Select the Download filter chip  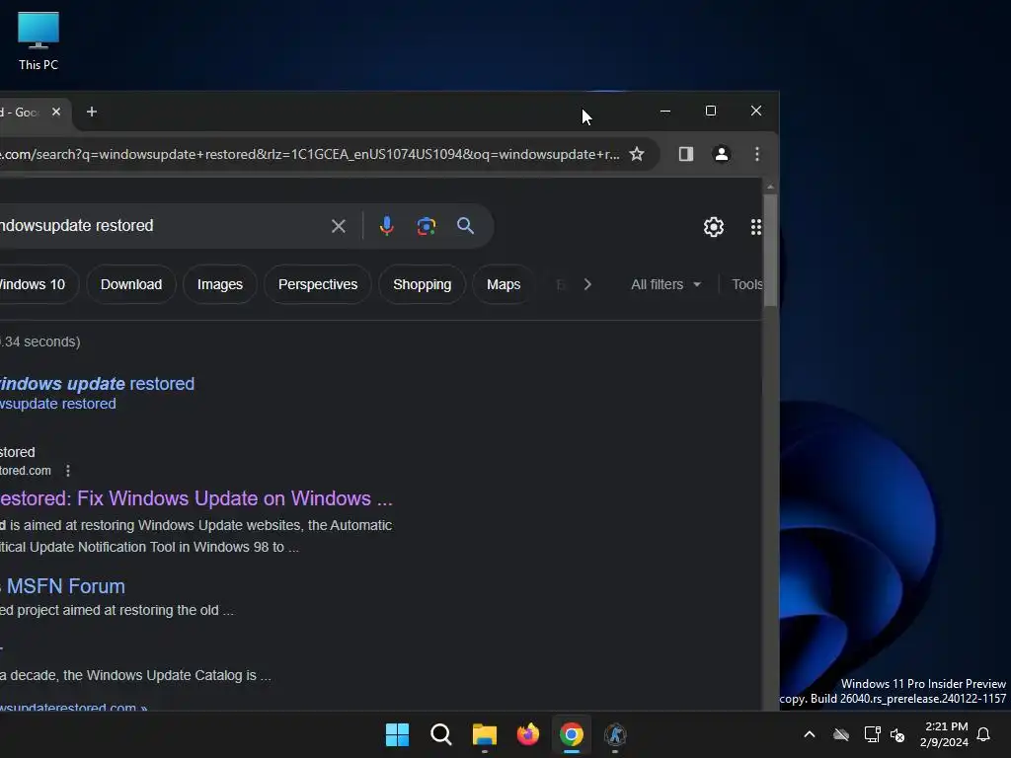pyautogui.click(x=131, y=284)
